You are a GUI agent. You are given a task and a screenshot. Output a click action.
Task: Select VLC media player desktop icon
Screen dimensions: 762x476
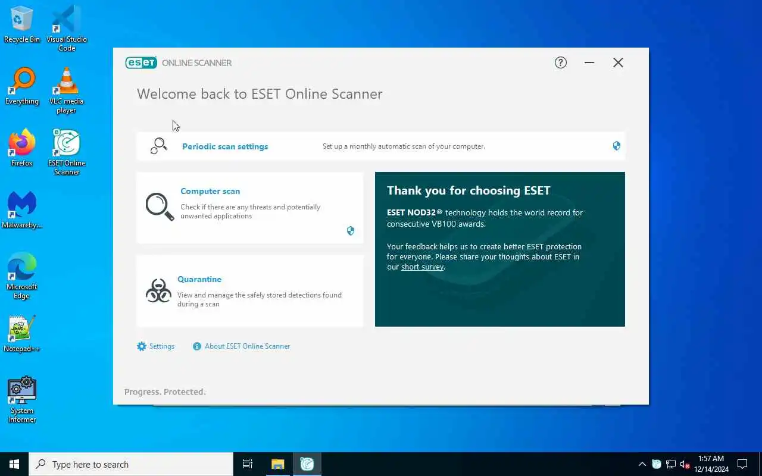[x=67, y=90]
